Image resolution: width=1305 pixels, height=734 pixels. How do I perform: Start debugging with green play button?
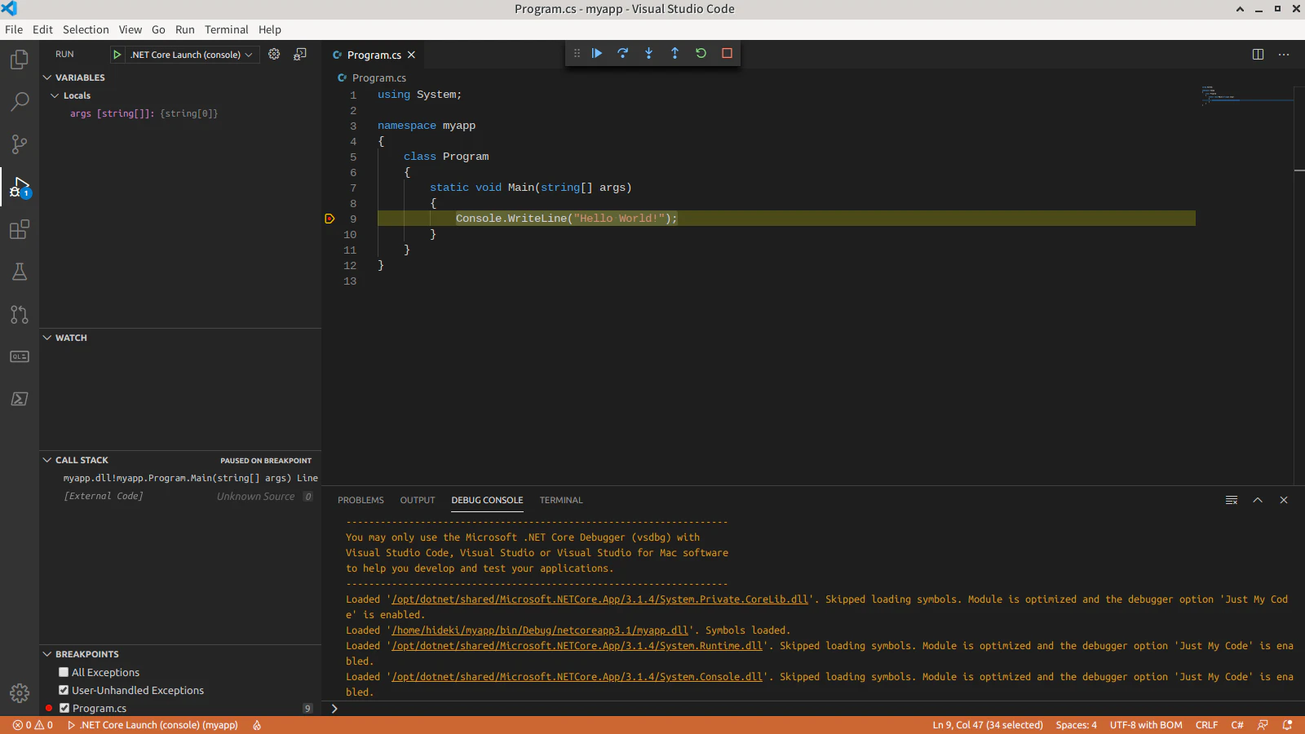click(117, 55)
